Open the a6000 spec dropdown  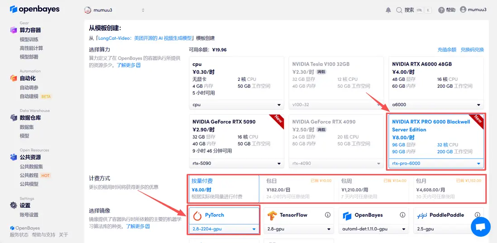(436, 105)
